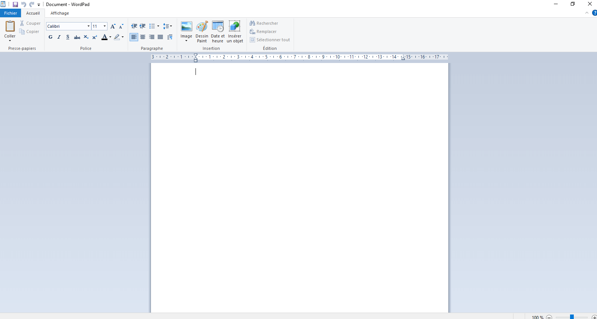Click the Coller clipboard icon

pos(10,27)
